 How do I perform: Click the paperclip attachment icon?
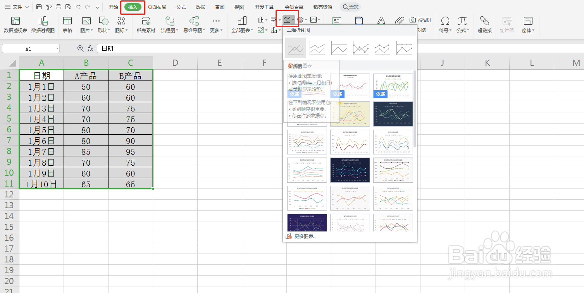pos(400,21)
